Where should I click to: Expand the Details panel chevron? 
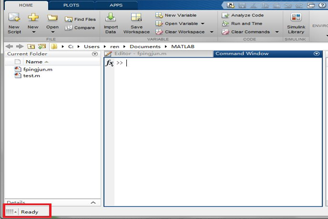(x=93, y=203)
